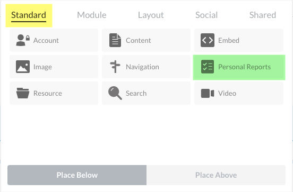Click the Personal Reports checklist icon

coord(208,67)
